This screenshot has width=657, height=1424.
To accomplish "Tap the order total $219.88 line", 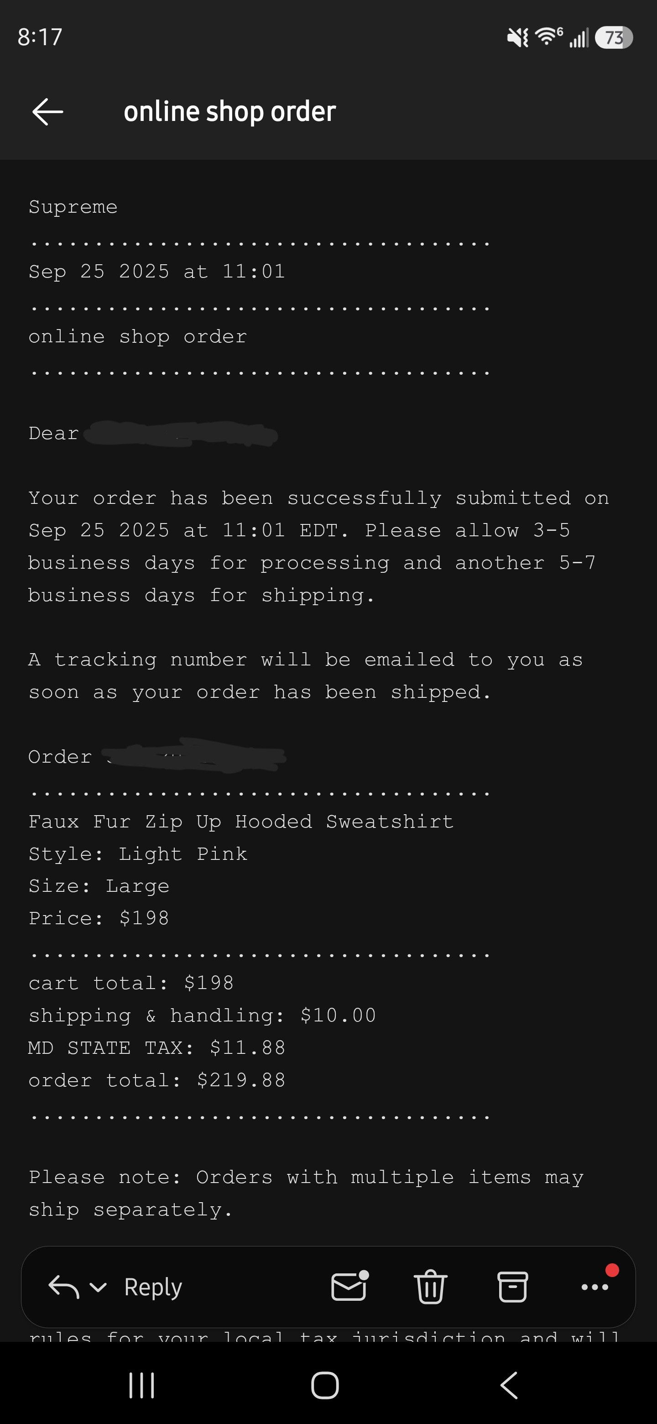I will [x=157, y=1080].
